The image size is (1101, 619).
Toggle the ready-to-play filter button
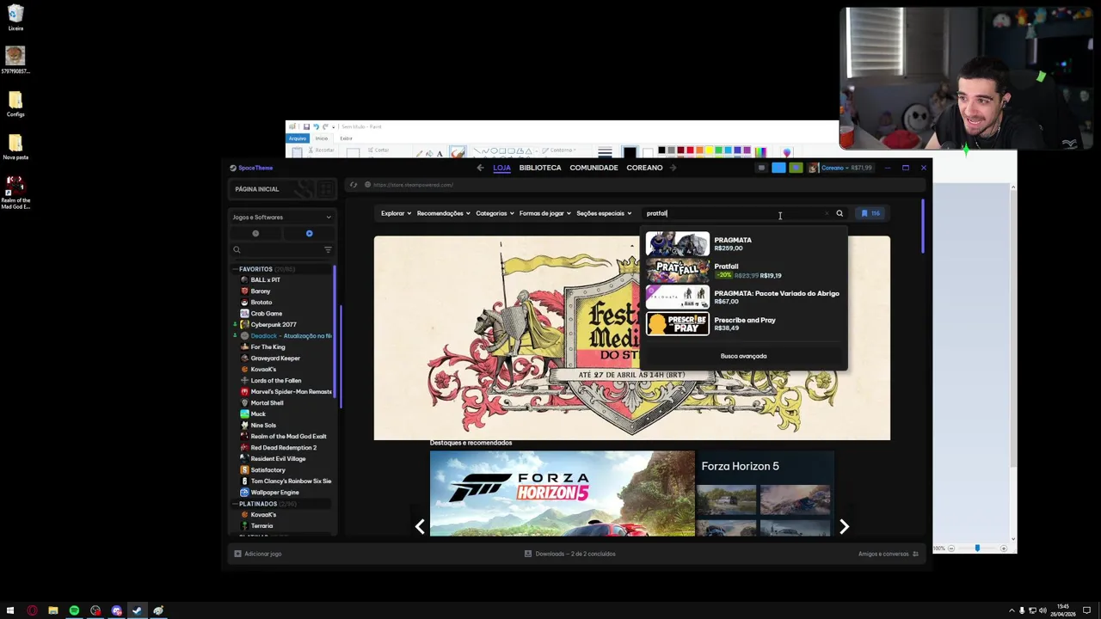(x=309, y=234)
